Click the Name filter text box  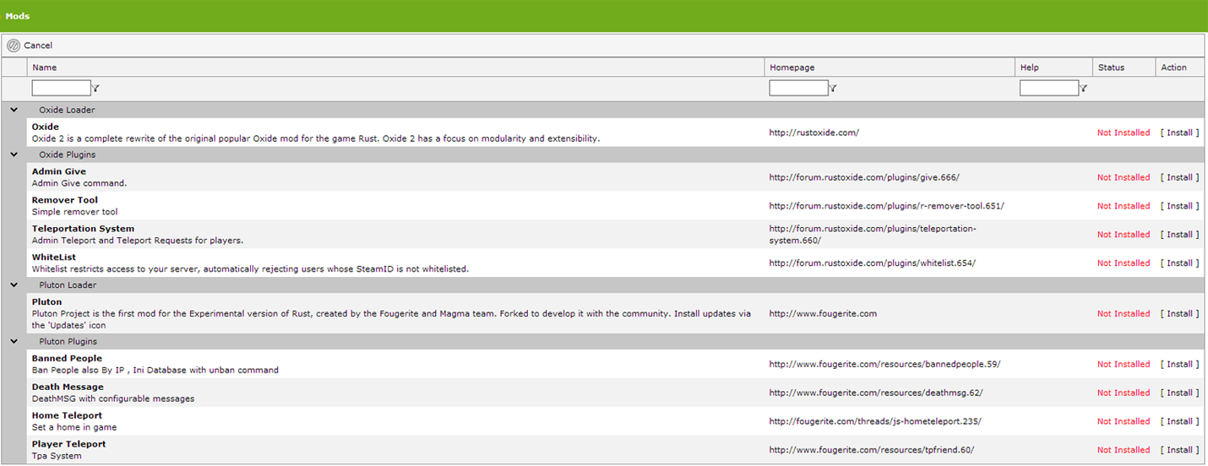[61, 88]
